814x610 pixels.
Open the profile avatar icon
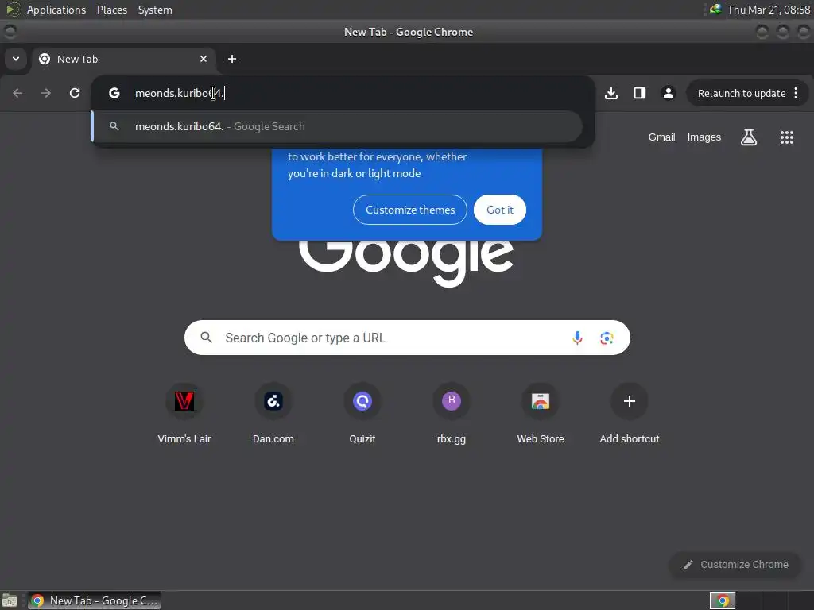pos(668,93)
